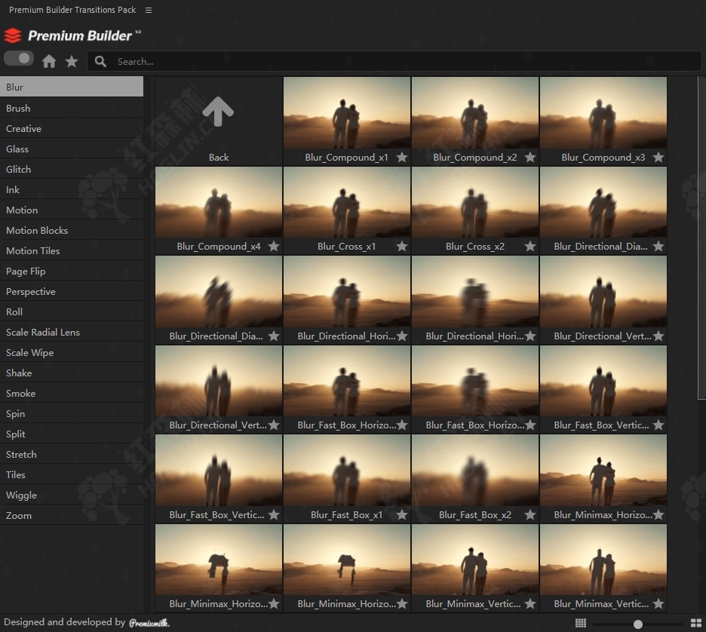Toggle favorite star on Blur_Fast_Box_x1
The height and width of the screenshot is (632, 706).
tap(402, 515)
